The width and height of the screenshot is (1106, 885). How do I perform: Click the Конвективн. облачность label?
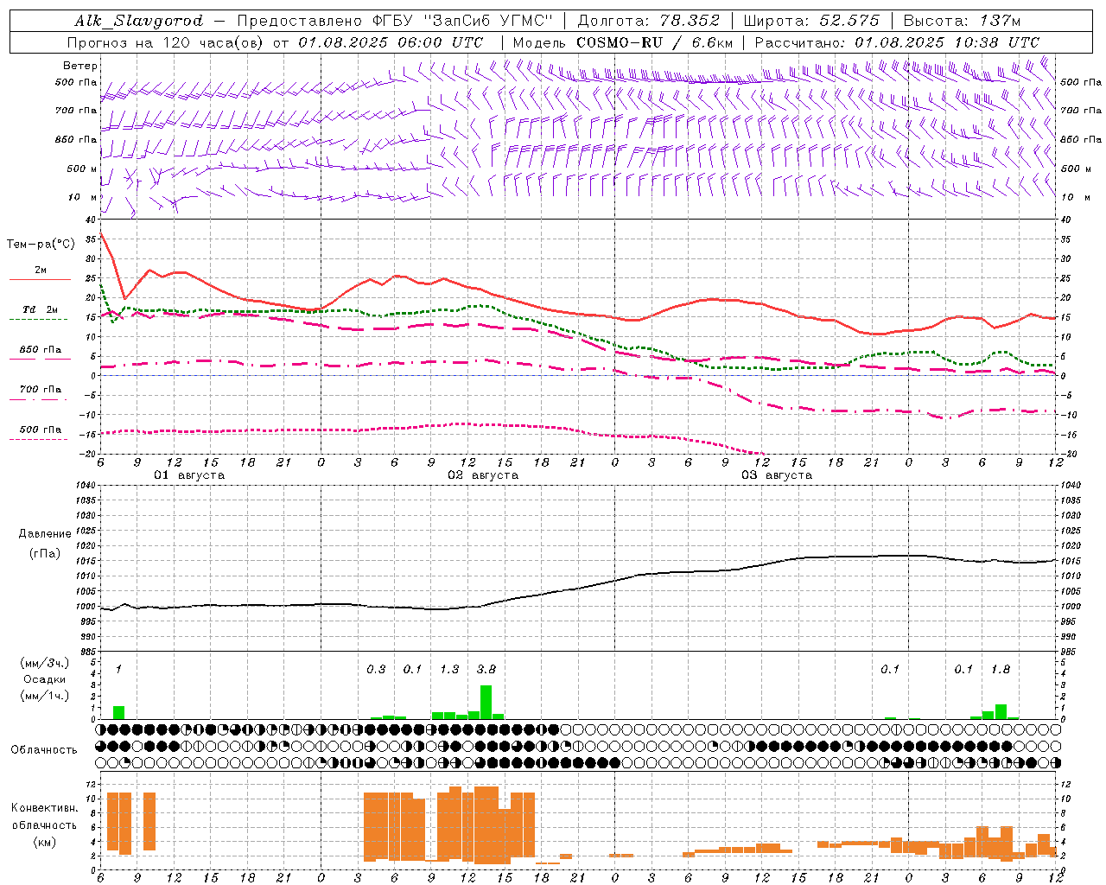[44, 817]
